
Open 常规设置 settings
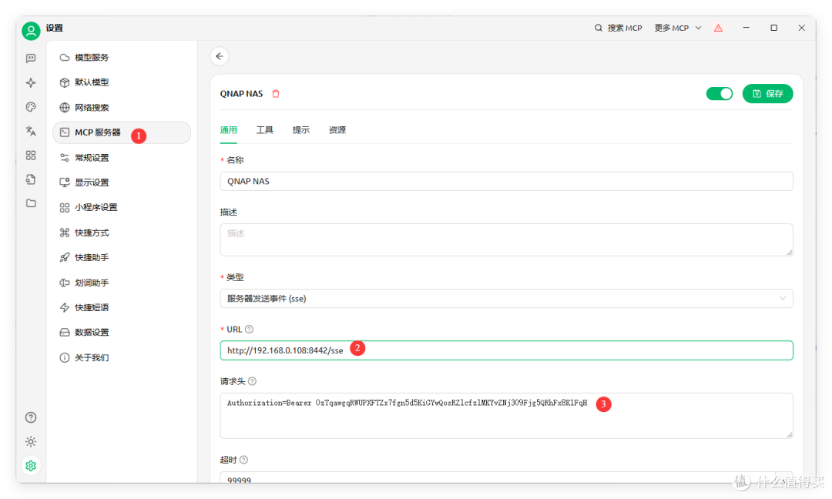pyautogui.click(x=122, y=158)
